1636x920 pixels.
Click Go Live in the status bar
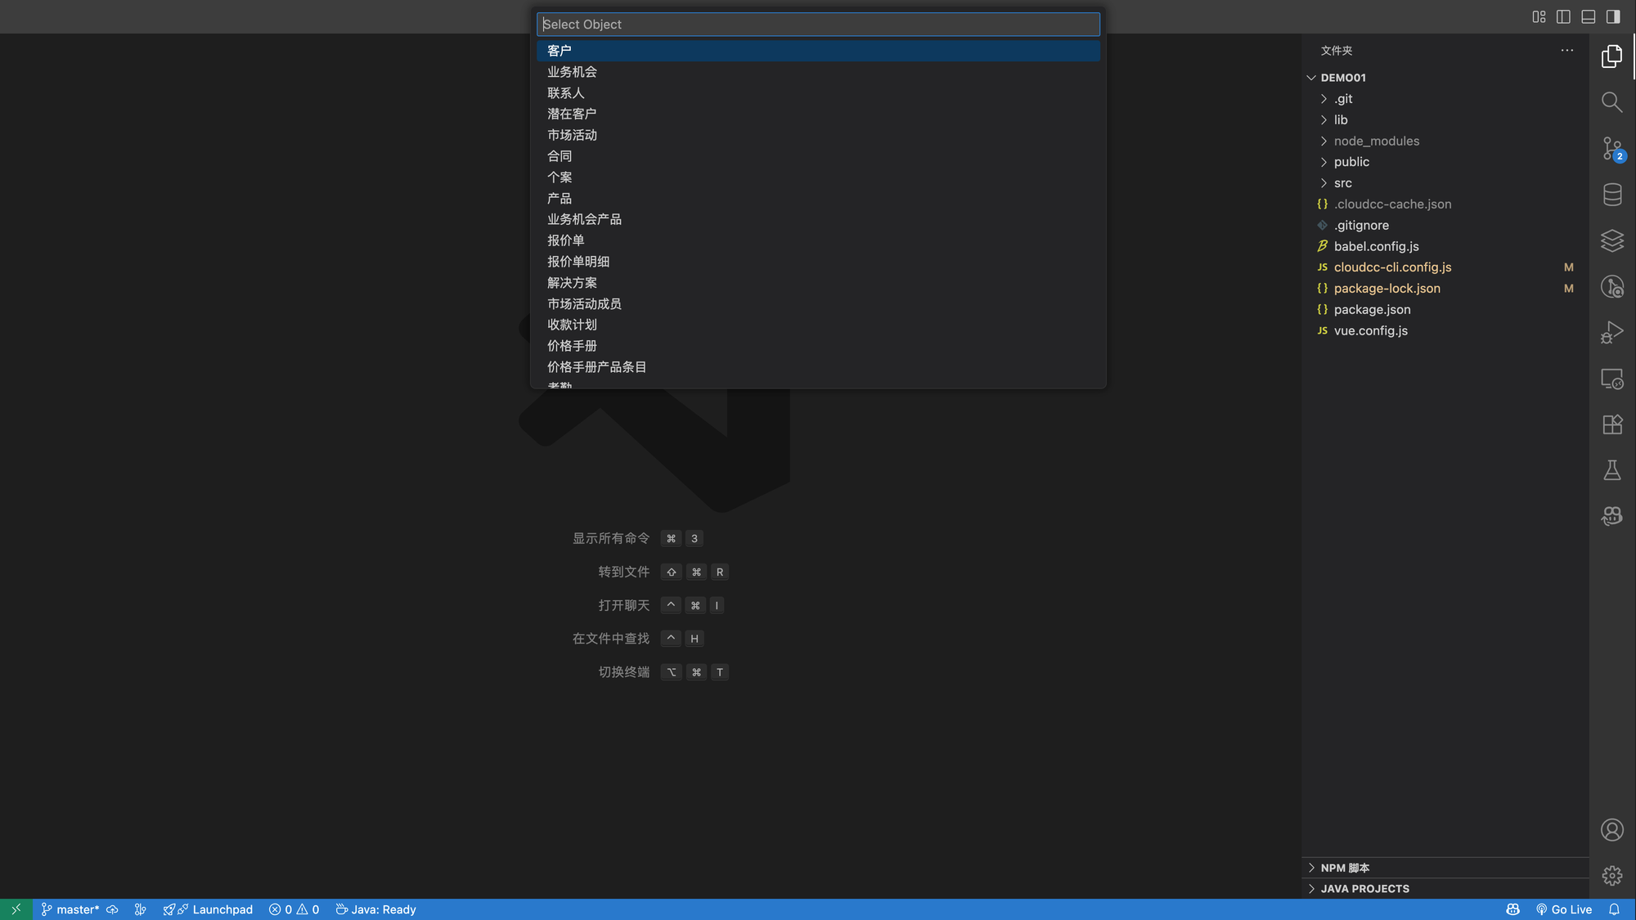1563,909
